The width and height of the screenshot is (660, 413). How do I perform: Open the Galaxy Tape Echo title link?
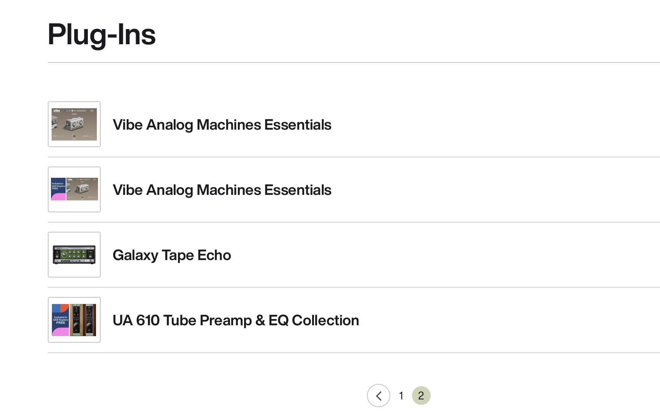click(172, 255)
